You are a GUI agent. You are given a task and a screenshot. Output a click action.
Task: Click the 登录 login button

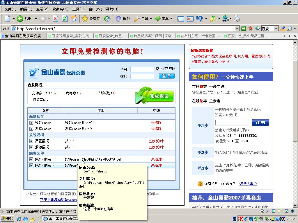coord(167,76)
